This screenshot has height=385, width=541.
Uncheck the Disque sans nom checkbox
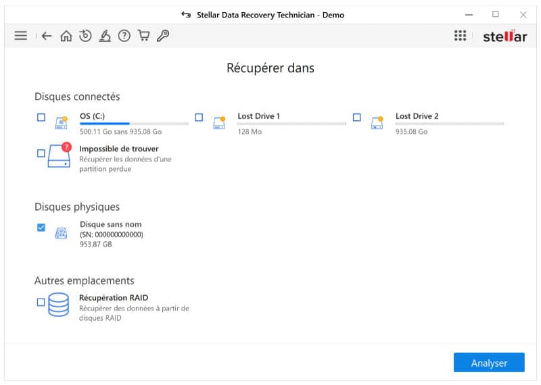(x=41, y=228)
